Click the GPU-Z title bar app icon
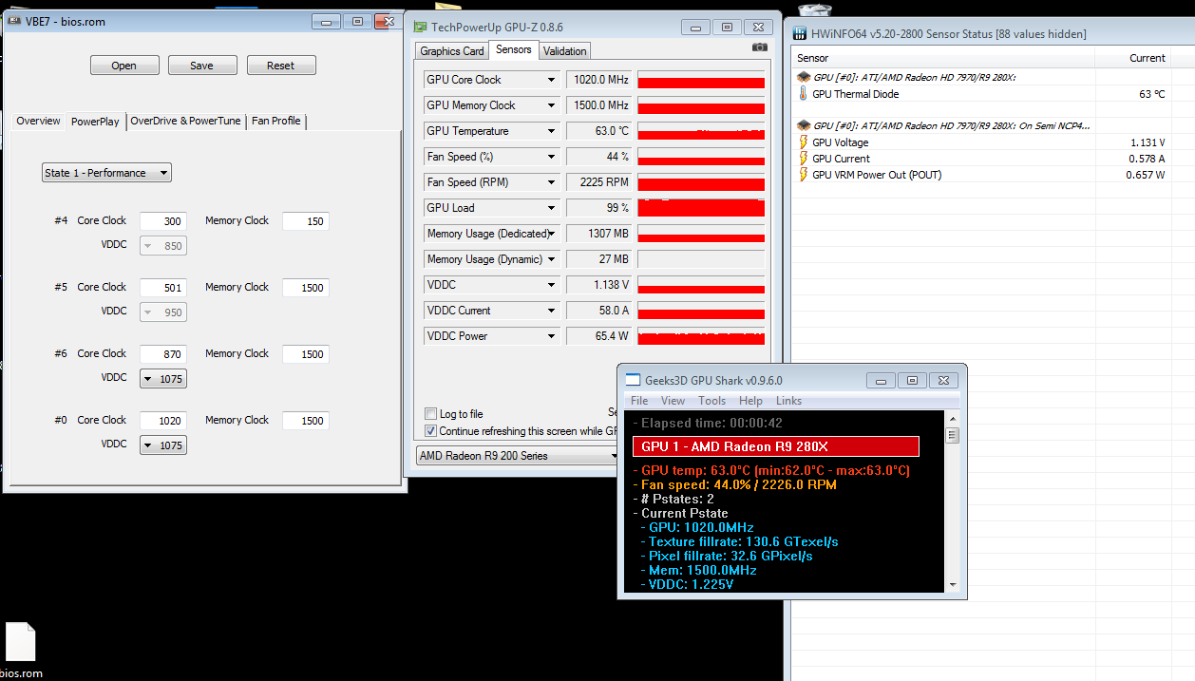1195x681 pixels. [x=420, y=27]
